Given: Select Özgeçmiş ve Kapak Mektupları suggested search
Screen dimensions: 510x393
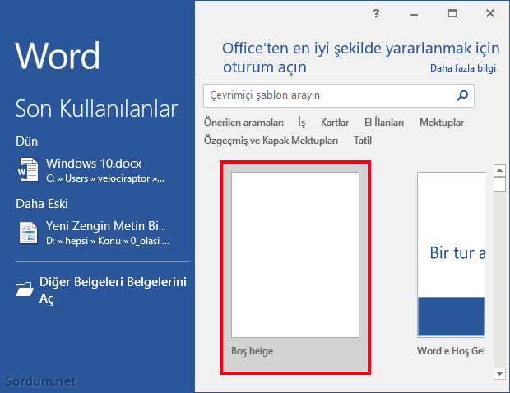Looking at the screenshot, I should 271,141.
